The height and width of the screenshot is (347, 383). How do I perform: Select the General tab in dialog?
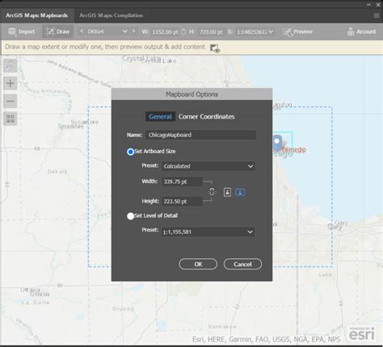(x=160, y=116)
